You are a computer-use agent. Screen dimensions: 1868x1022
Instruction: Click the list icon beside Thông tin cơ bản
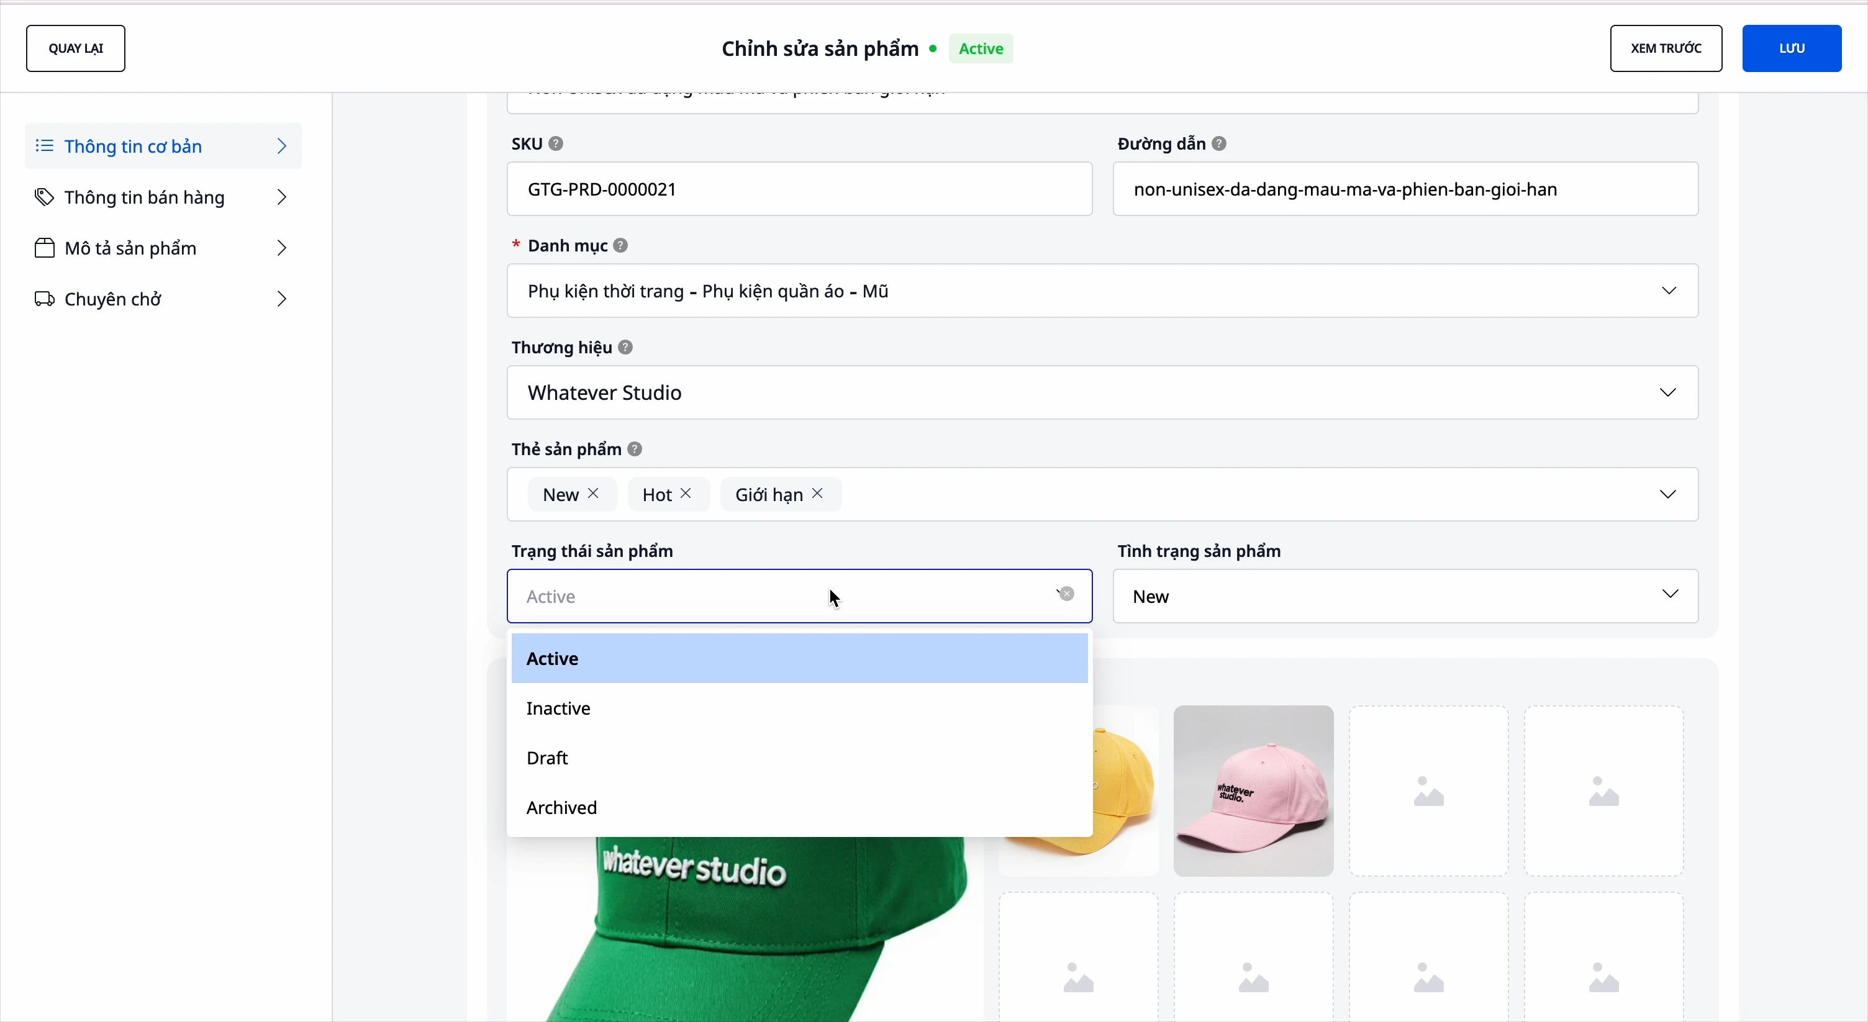tap(44, 146)
